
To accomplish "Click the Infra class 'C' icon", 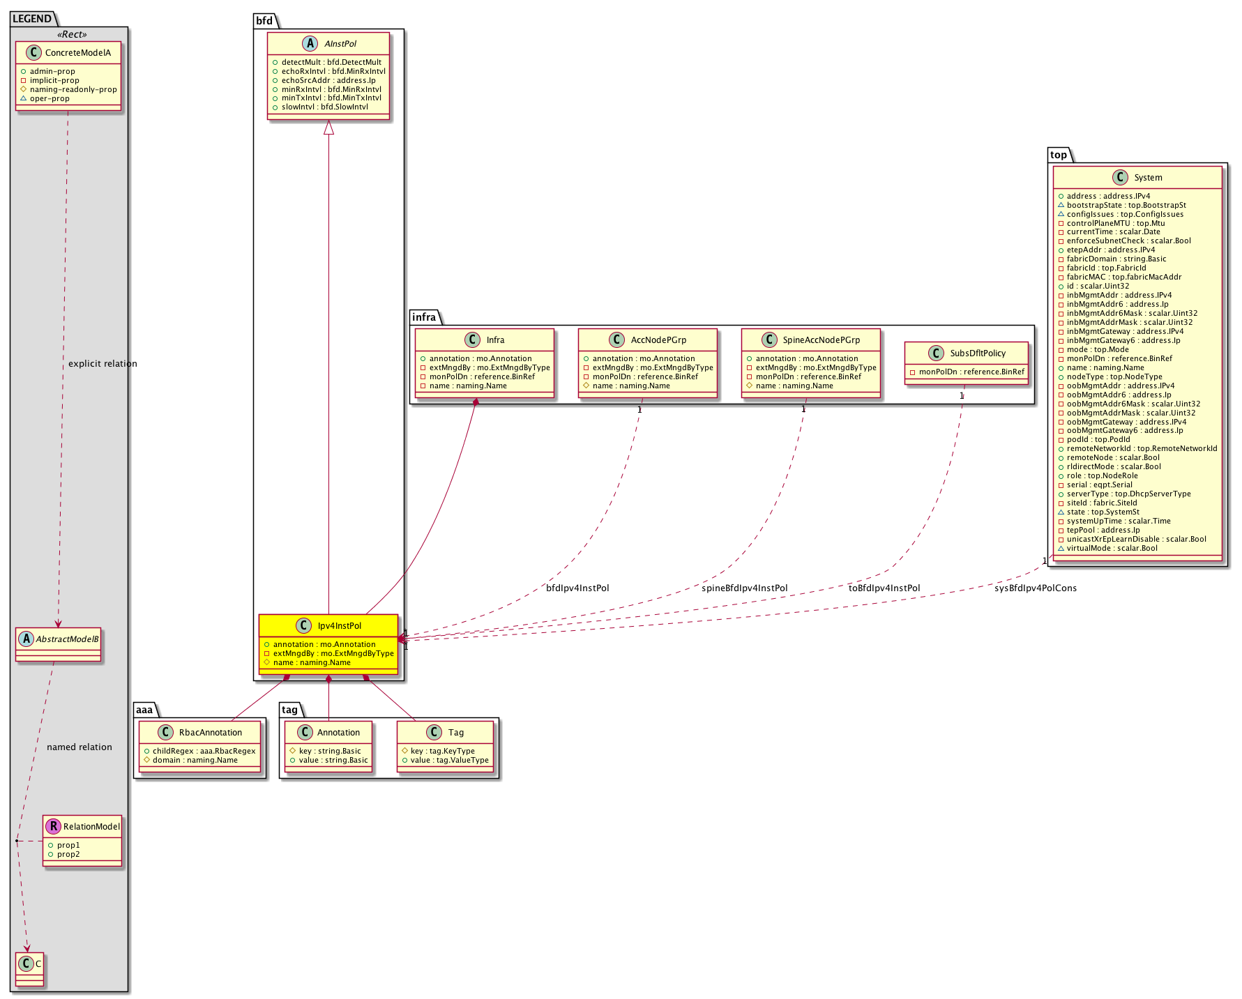I will [x=472, y=340].
